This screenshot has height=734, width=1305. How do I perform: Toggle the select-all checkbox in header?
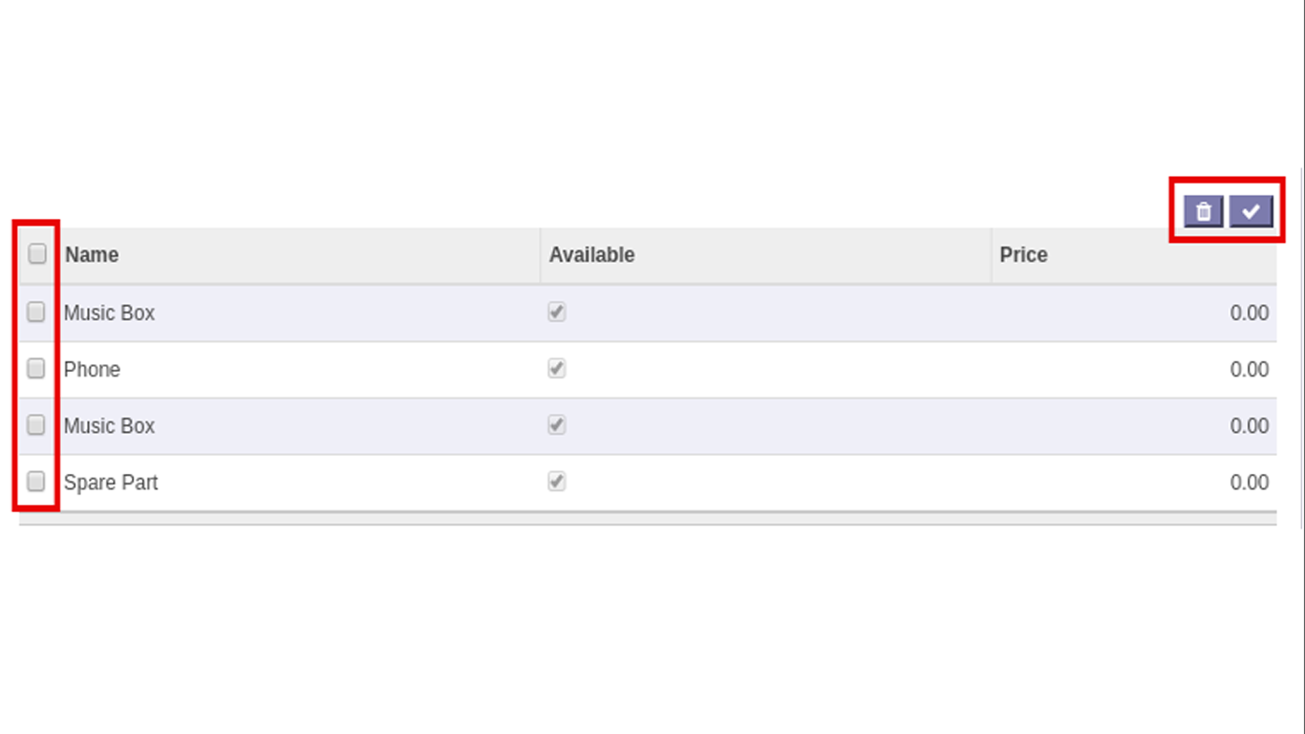point(37,253)
